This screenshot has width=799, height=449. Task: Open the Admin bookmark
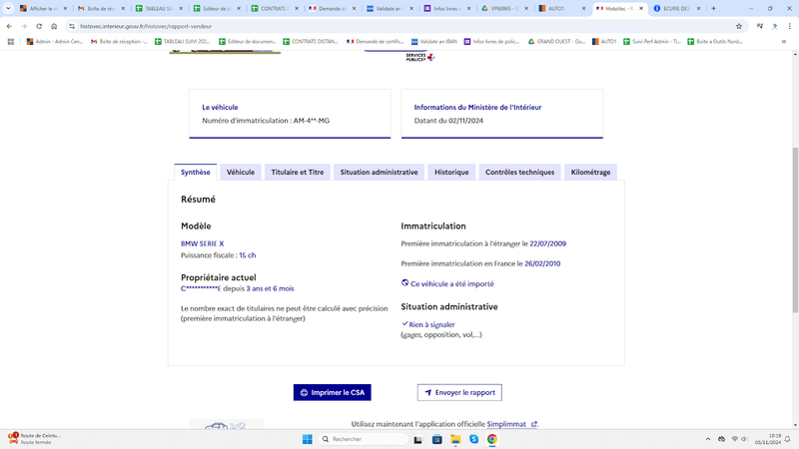click(55, 41)
